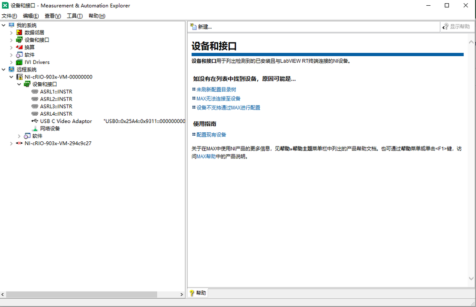Image resolution: width=476 pixels, height=307 pixels.
Task: Click the 数据邻居 icon in tree
Action: [x=19, y=32]
